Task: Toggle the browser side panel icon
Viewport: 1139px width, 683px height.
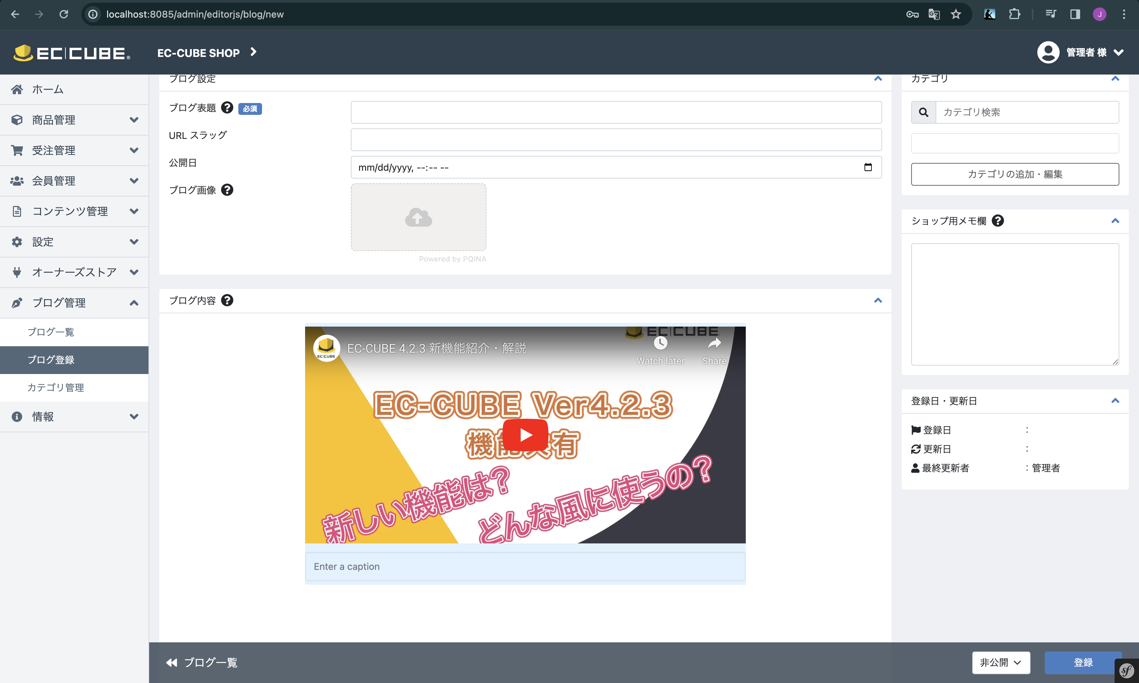Action: coord(1075,14)
